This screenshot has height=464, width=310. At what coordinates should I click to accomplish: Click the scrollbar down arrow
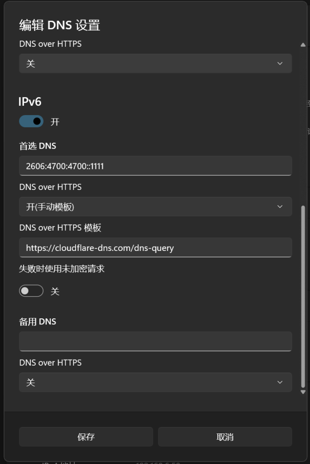tap(303, 392)
